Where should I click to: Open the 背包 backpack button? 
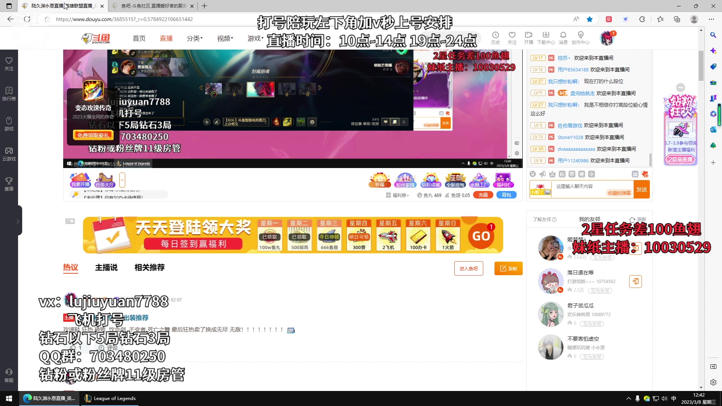click(507, 195)
